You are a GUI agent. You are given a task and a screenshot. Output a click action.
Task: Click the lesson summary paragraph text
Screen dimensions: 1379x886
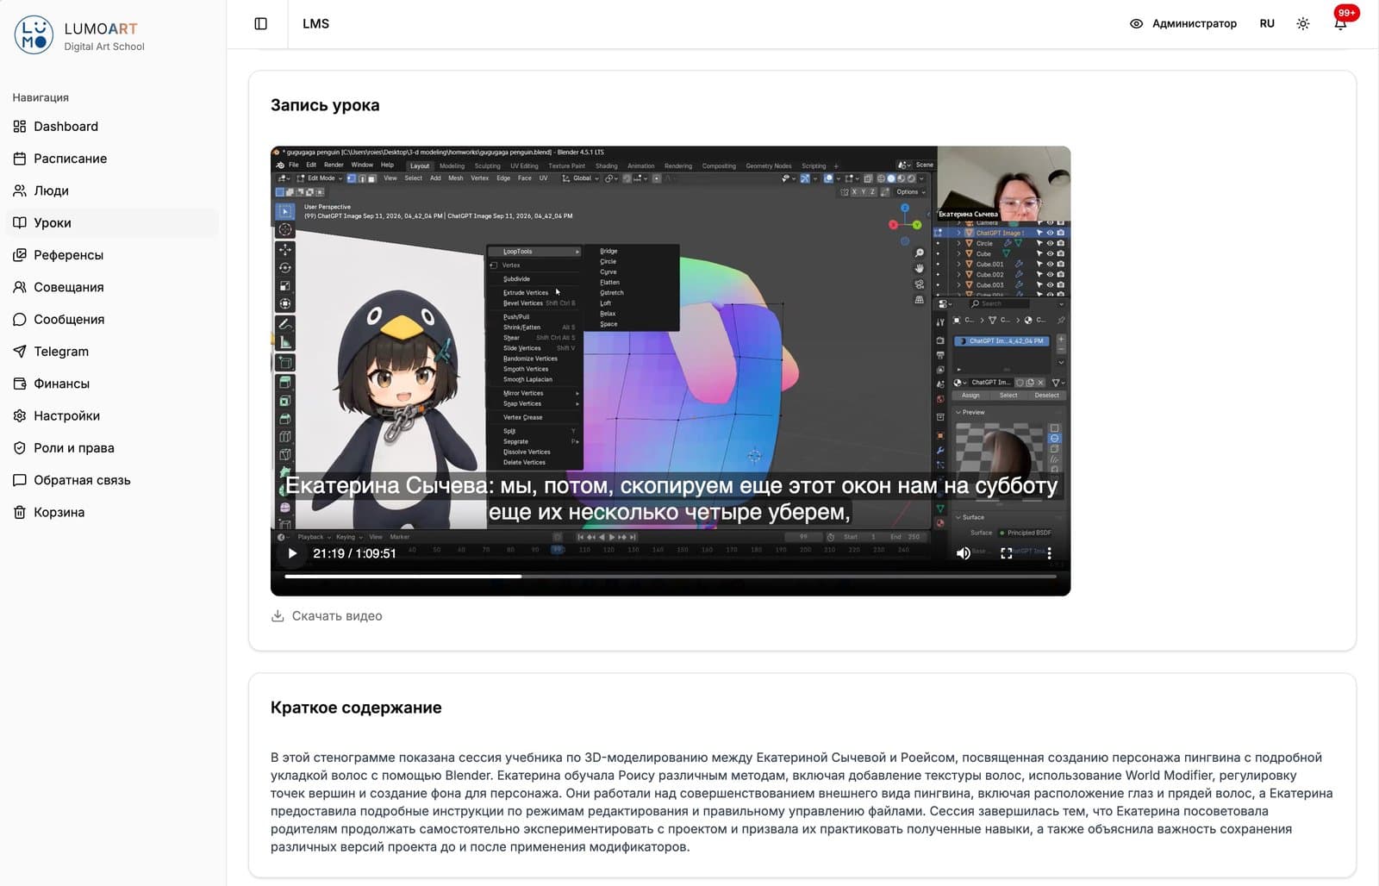point(802,802)
